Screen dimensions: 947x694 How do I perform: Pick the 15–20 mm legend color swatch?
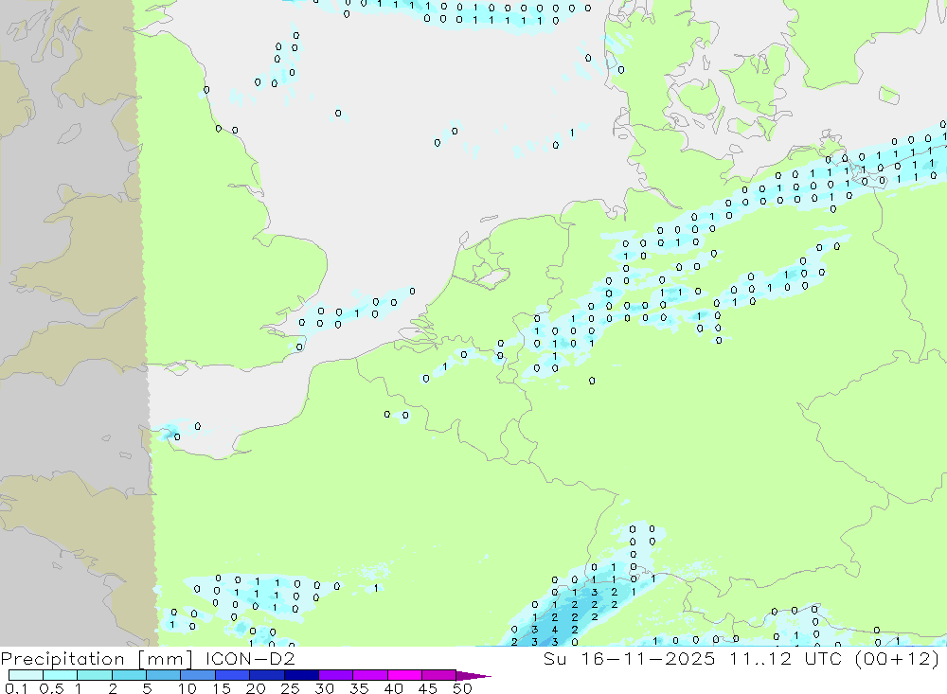click(233, 675)
